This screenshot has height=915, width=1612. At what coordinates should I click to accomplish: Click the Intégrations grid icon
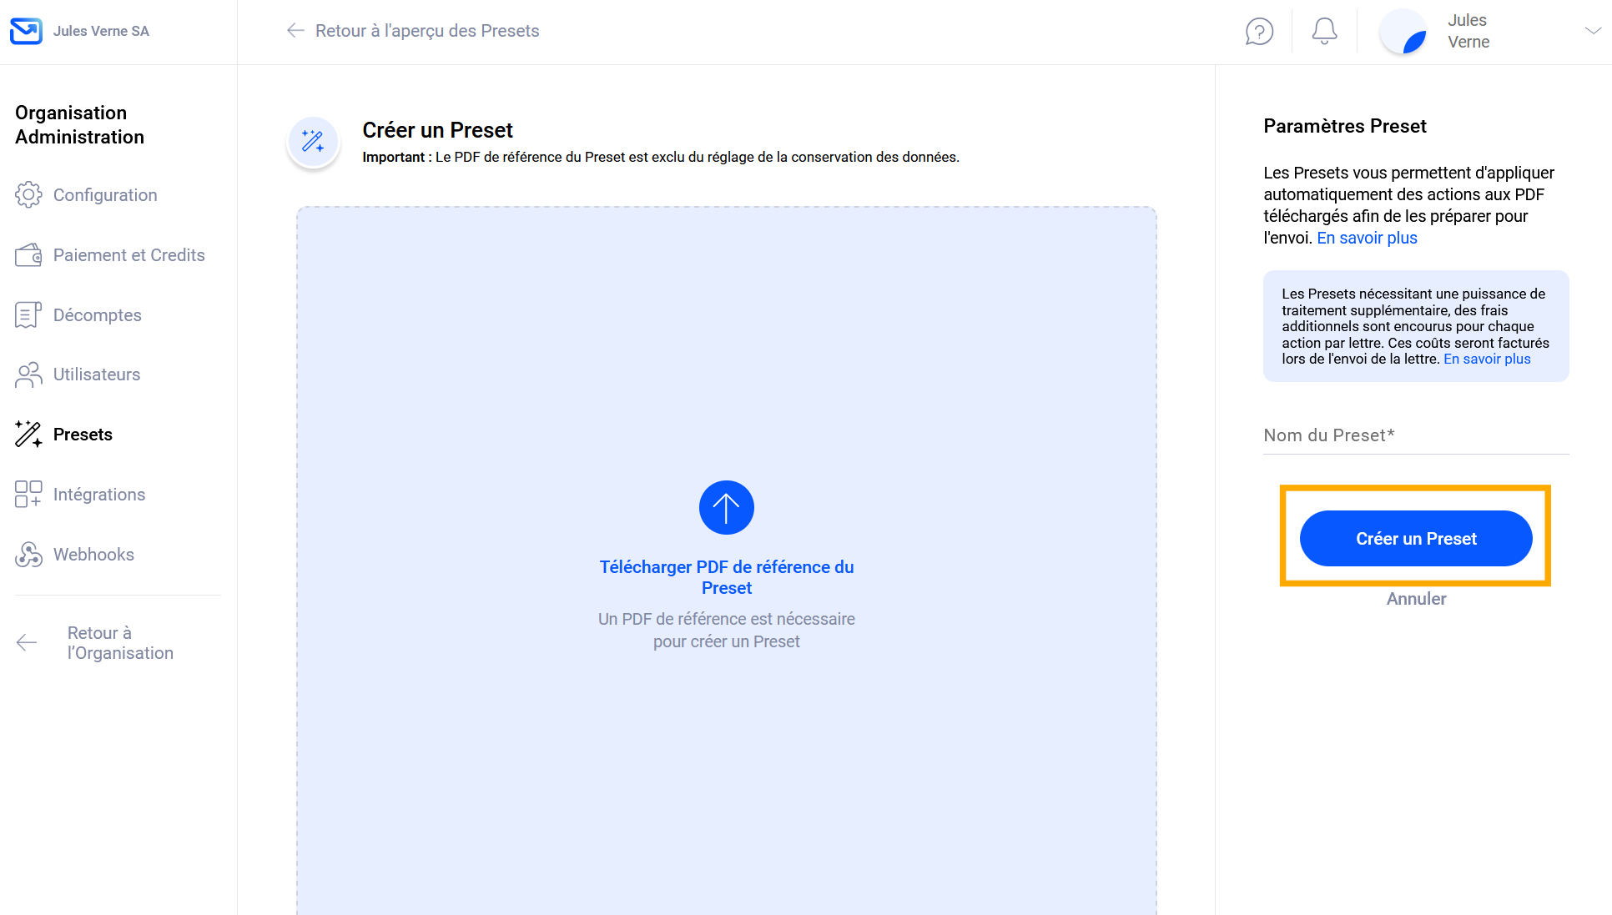[x=28, y=495]
